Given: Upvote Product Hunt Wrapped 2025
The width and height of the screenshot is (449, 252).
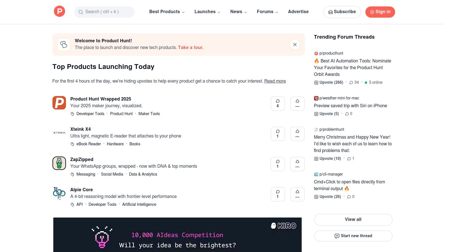Looking at the screenshot, I should click(297, 103).
